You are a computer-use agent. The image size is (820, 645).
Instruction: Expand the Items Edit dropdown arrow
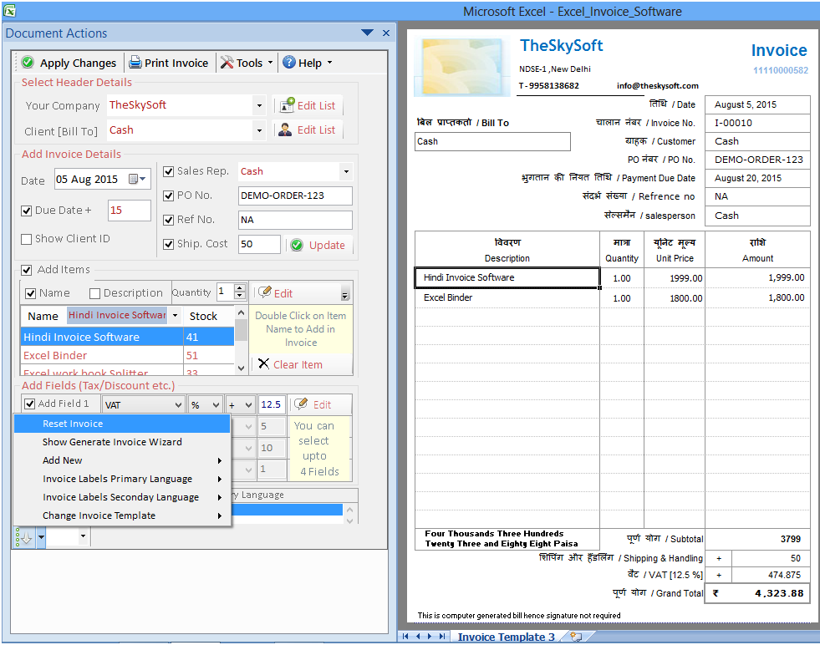[x=344, y=295]
